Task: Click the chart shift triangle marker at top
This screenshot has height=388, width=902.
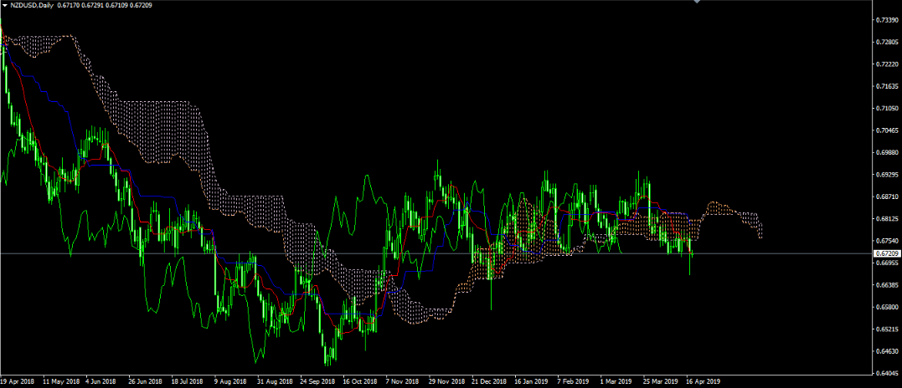Action: pyautogui.click(x=696, y=2)
